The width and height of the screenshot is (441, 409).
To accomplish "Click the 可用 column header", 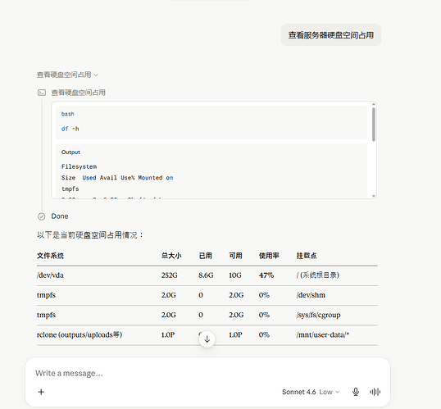I will point(235,256).
